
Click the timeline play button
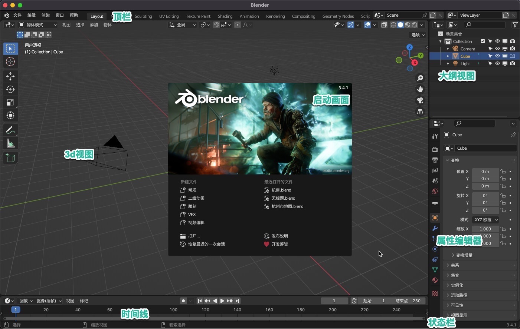point(222,301)
